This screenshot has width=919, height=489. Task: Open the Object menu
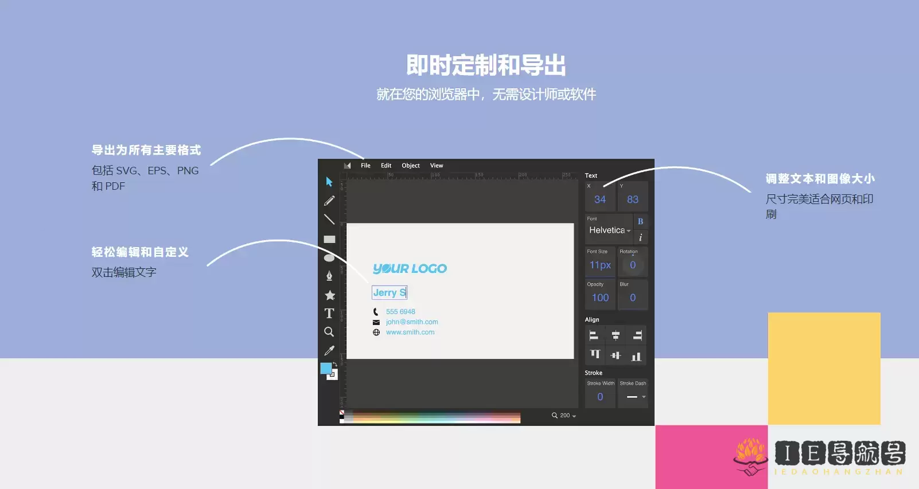point(411,166)
